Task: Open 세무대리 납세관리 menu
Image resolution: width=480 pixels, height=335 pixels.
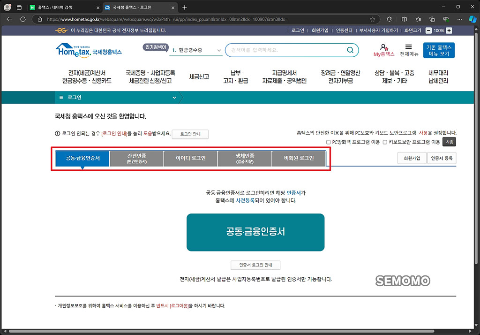Action: 438,76
